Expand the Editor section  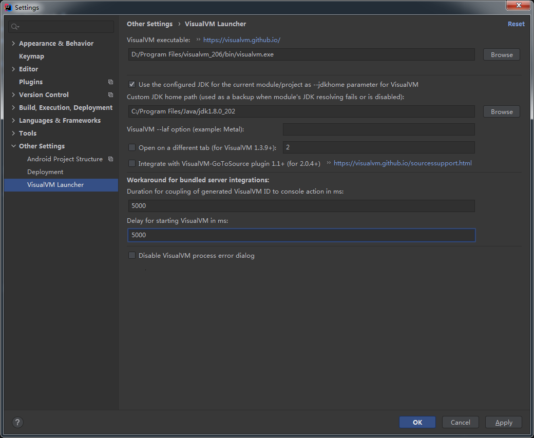click(13, 69)
